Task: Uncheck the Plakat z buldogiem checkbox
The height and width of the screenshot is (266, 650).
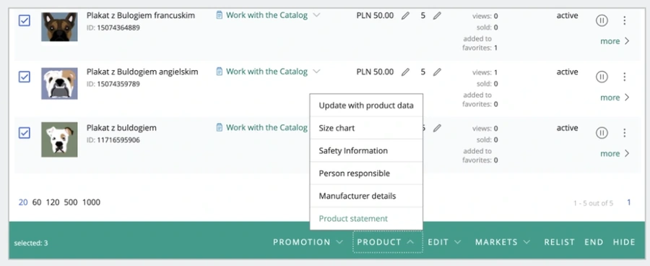Action: (25, 133)
